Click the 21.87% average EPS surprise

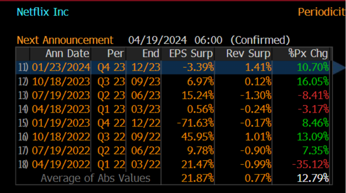(x=198, y=178)
